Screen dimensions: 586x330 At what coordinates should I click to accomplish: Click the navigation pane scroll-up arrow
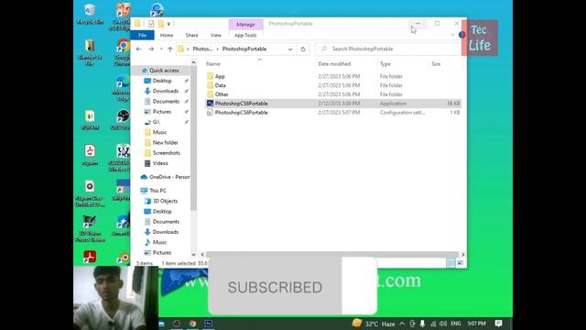click(193, 62)
